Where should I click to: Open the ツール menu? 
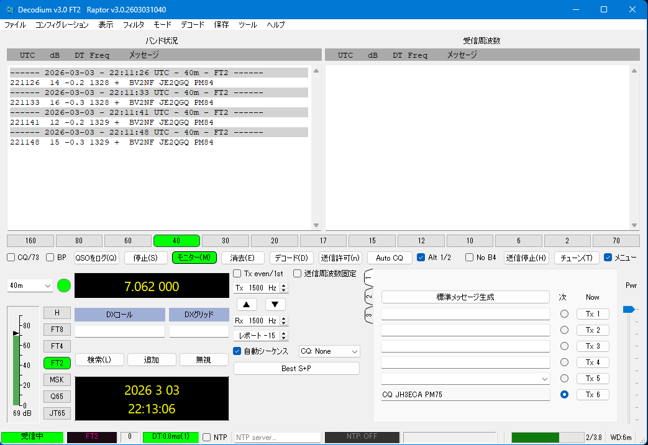tap(247, 25)
